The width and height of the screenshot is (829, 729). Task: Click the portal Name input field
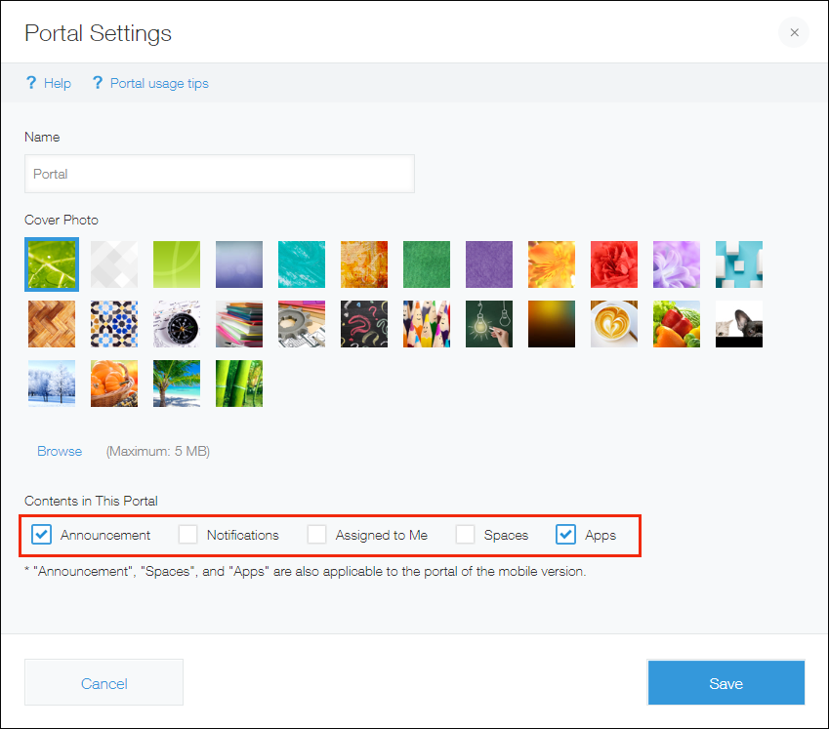click(x=220, y=174)
